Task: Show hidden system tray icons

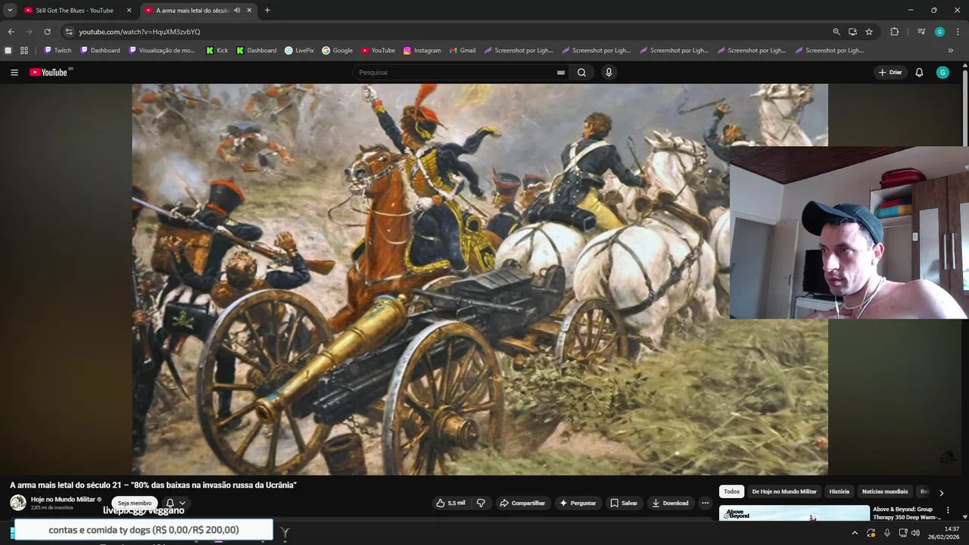Action: (855, 533)
